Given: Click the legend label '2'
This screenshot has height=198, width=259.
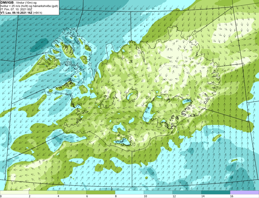Looking at the screenshot, I should (x=30, y=196).
